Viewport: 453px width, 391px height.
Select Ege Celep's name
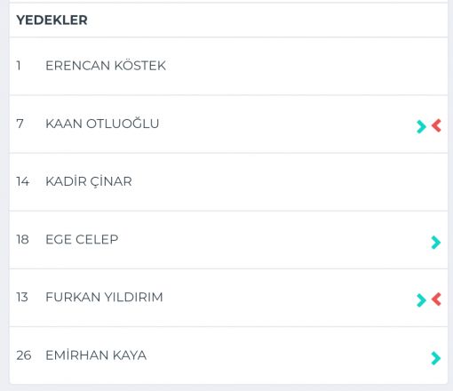pos(82,239)
